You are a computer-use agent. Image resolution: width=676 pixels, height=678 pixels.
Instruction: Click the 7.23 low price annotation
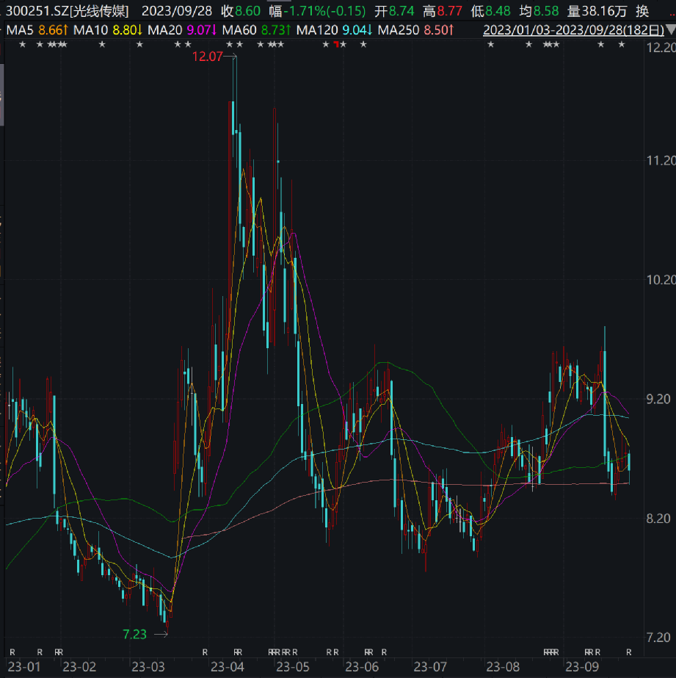point(134,635)
